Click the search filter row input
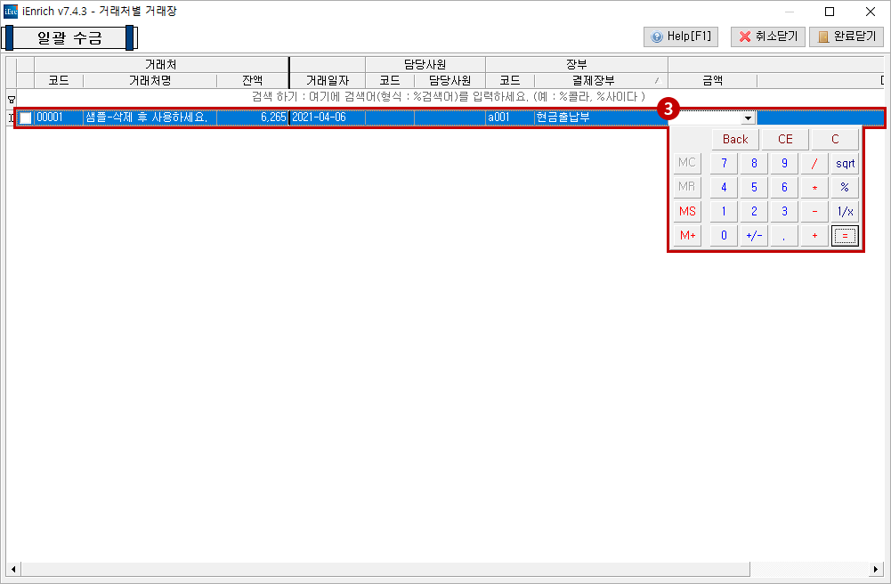Image resolution: width=891 pixels, height=584 pixels. [449, 97]
